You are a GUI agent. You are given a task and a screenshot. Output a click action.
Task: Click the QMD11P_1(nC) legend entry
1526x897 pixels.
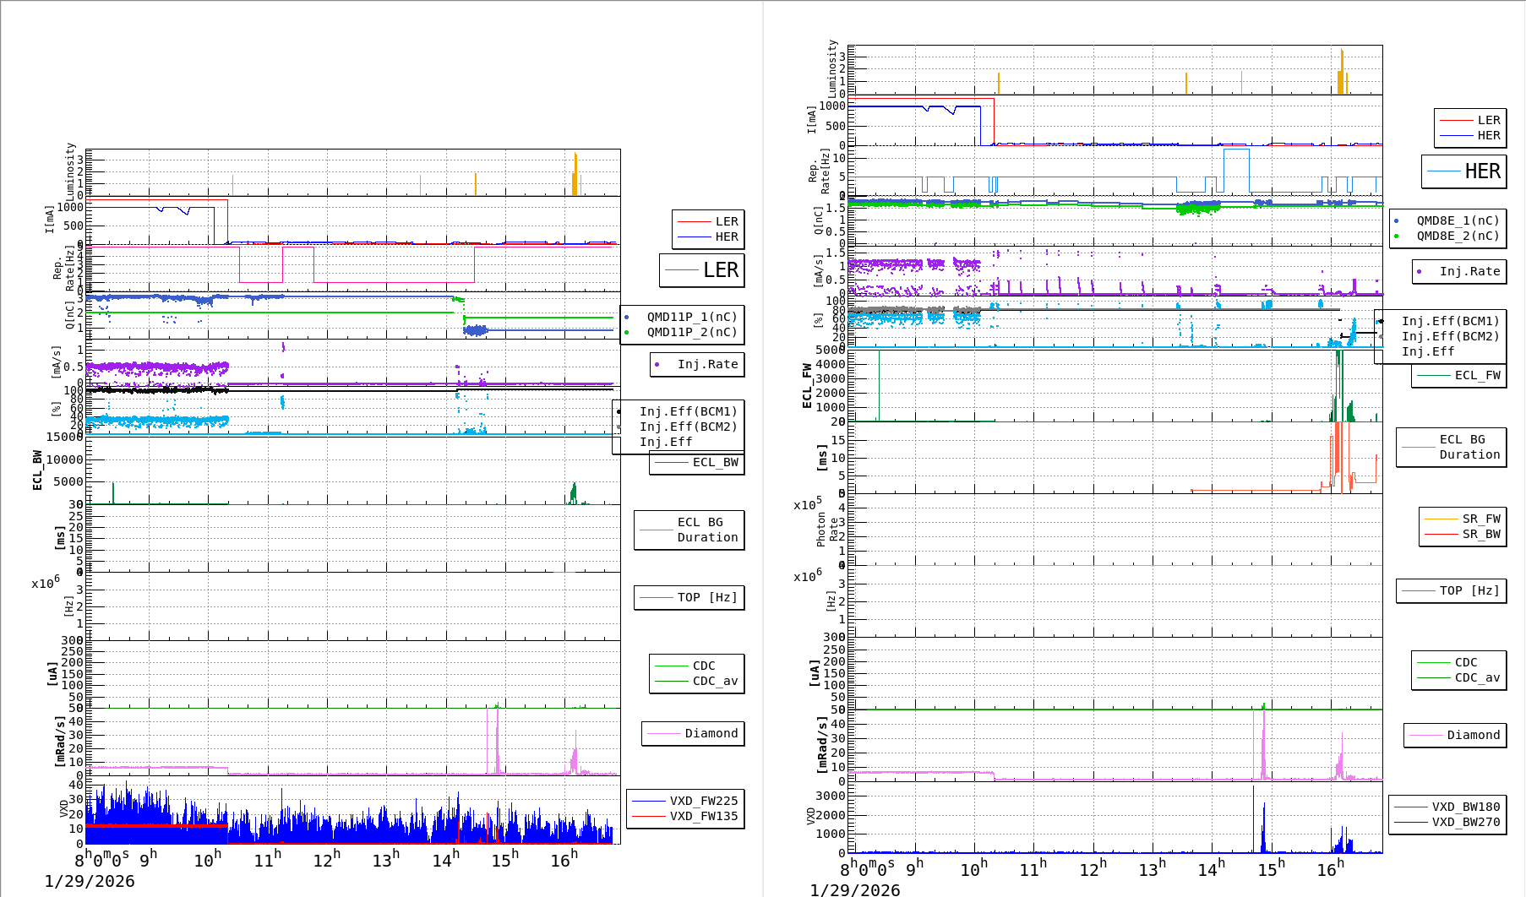click(x=691, y=317)
